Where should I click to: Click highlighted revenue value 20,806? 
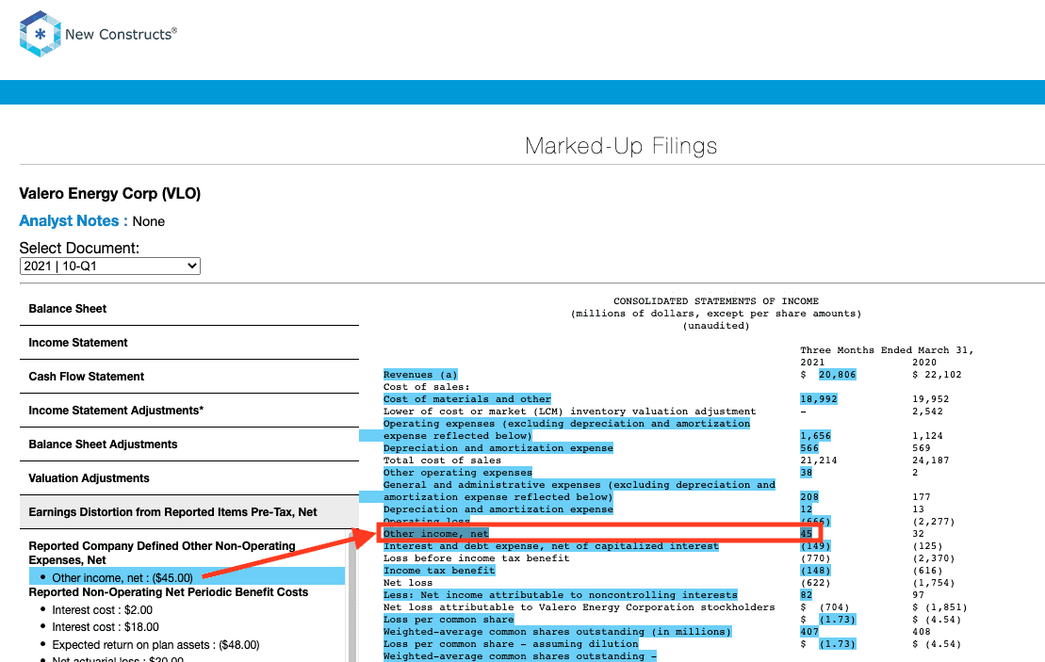(837, 375)
